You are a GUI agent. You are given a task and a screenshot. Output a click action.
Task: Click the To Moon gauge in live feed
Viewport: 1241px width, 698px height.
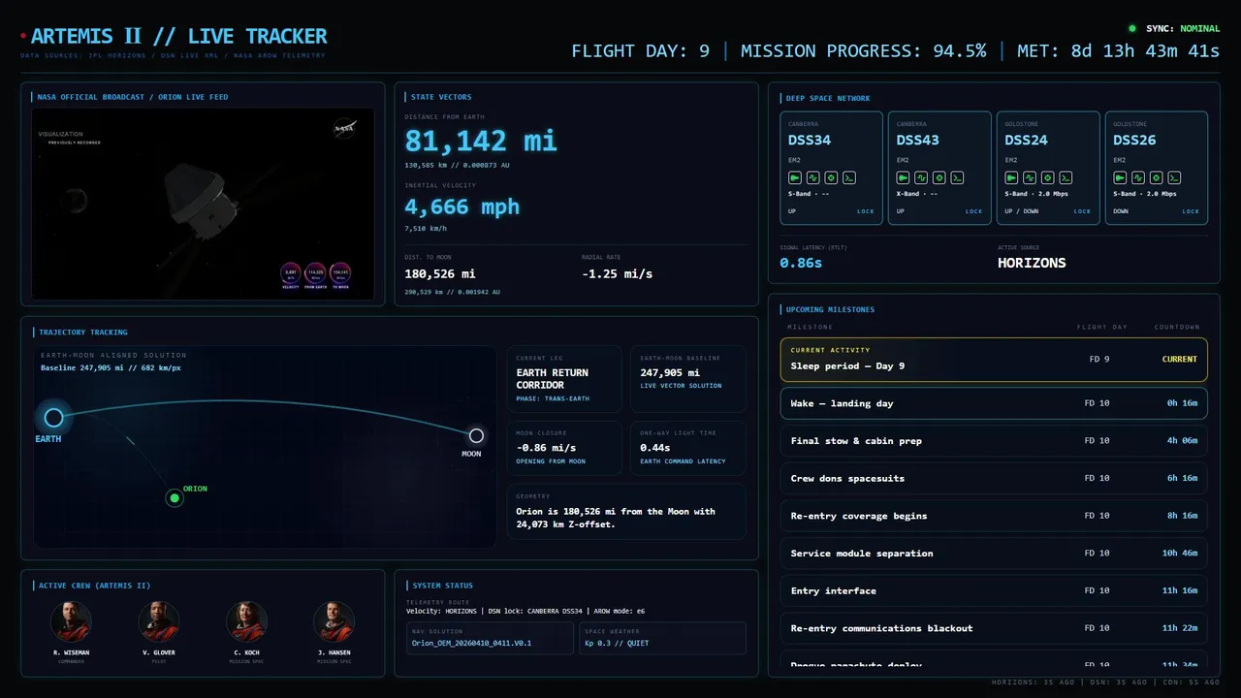pos(339,274)
